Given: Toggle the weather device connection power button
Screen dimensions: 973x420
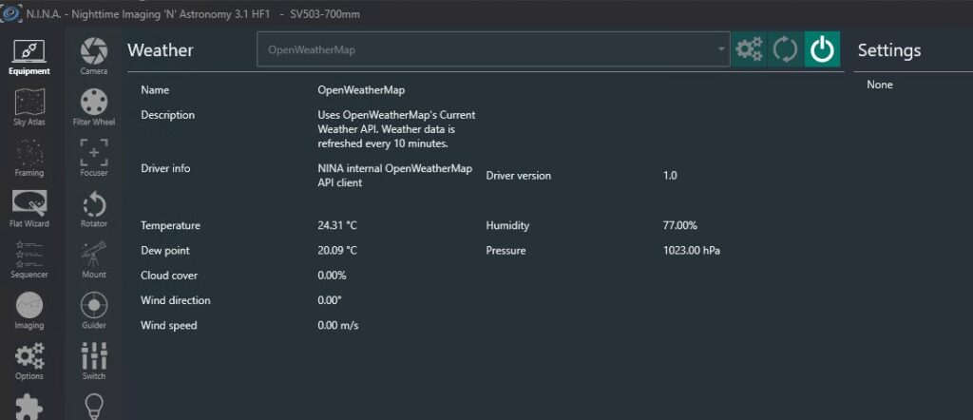Looking at the screenshot, I should tap(822, 49).
